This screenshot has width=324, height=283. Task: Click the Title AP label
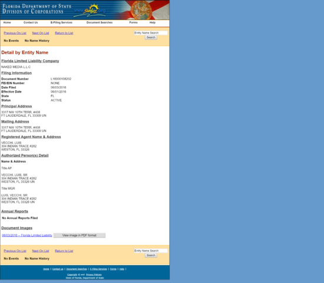6,168
